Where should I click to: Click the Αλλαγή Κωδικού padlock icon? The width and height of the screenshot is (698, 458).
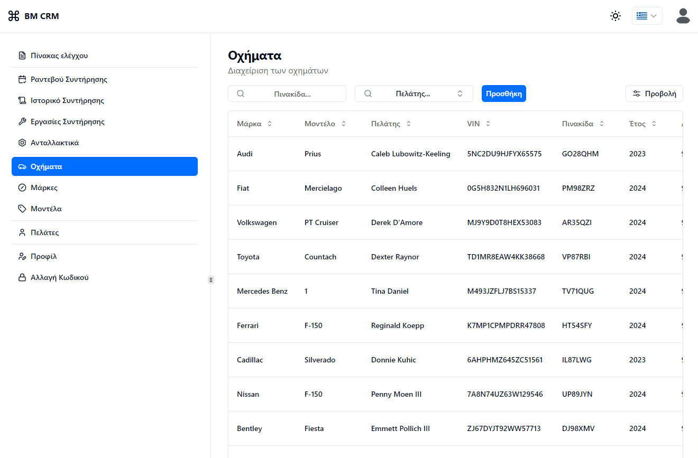click(22, 277)
